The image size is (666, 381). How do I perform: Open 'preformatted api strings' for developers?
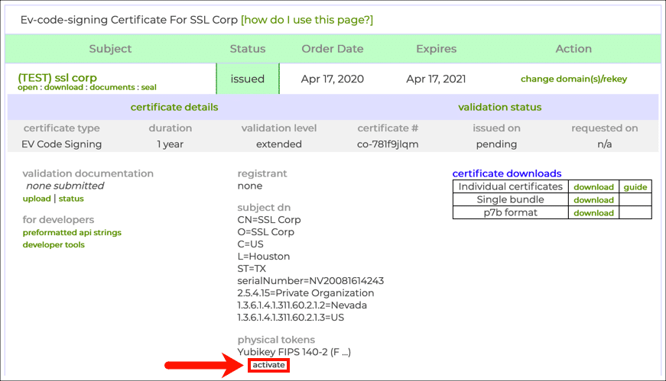tap(72, 232)
